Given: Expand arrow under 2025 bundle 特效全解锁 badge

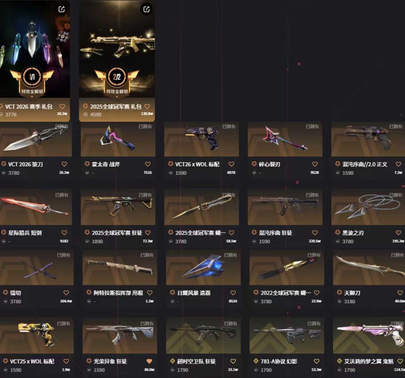Looking at the screenshot, I should (117, 97).
